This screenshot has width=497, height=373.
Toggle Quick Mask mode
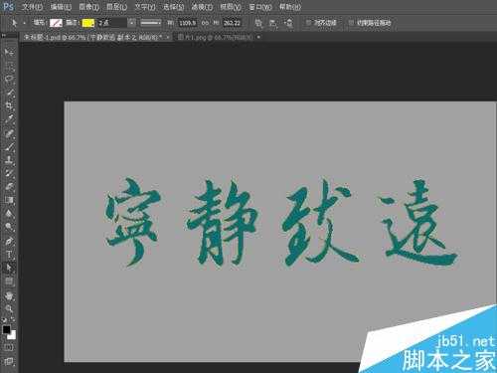9,347
